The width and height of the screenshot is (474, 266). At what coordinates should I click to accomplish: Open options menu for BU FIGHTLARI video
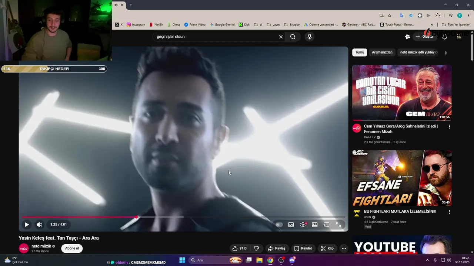tap(450, 212)
